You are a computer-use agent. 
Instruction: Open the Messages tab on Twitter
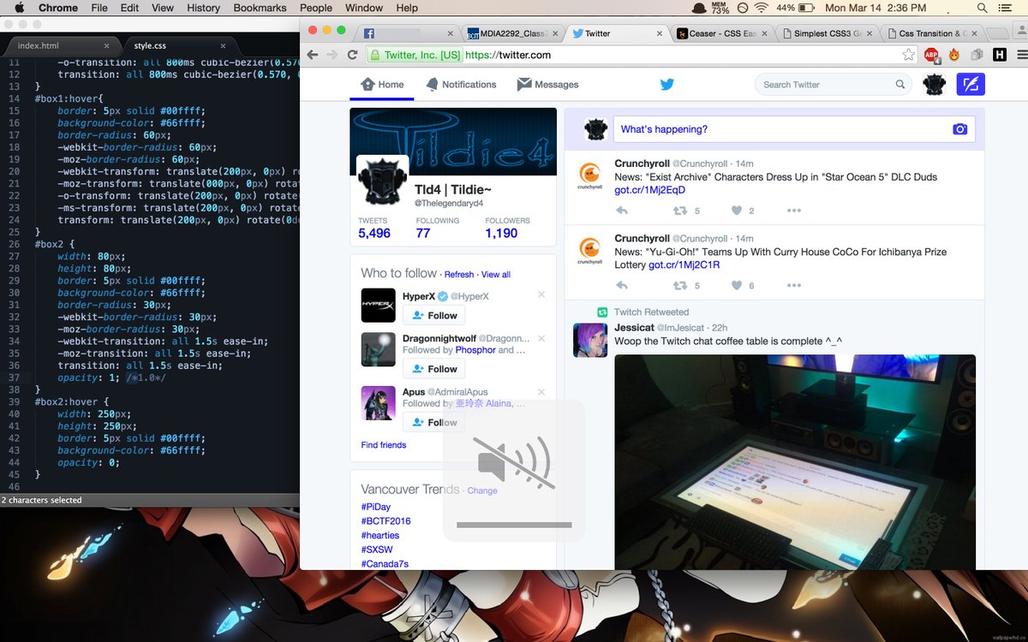(547, 84)
